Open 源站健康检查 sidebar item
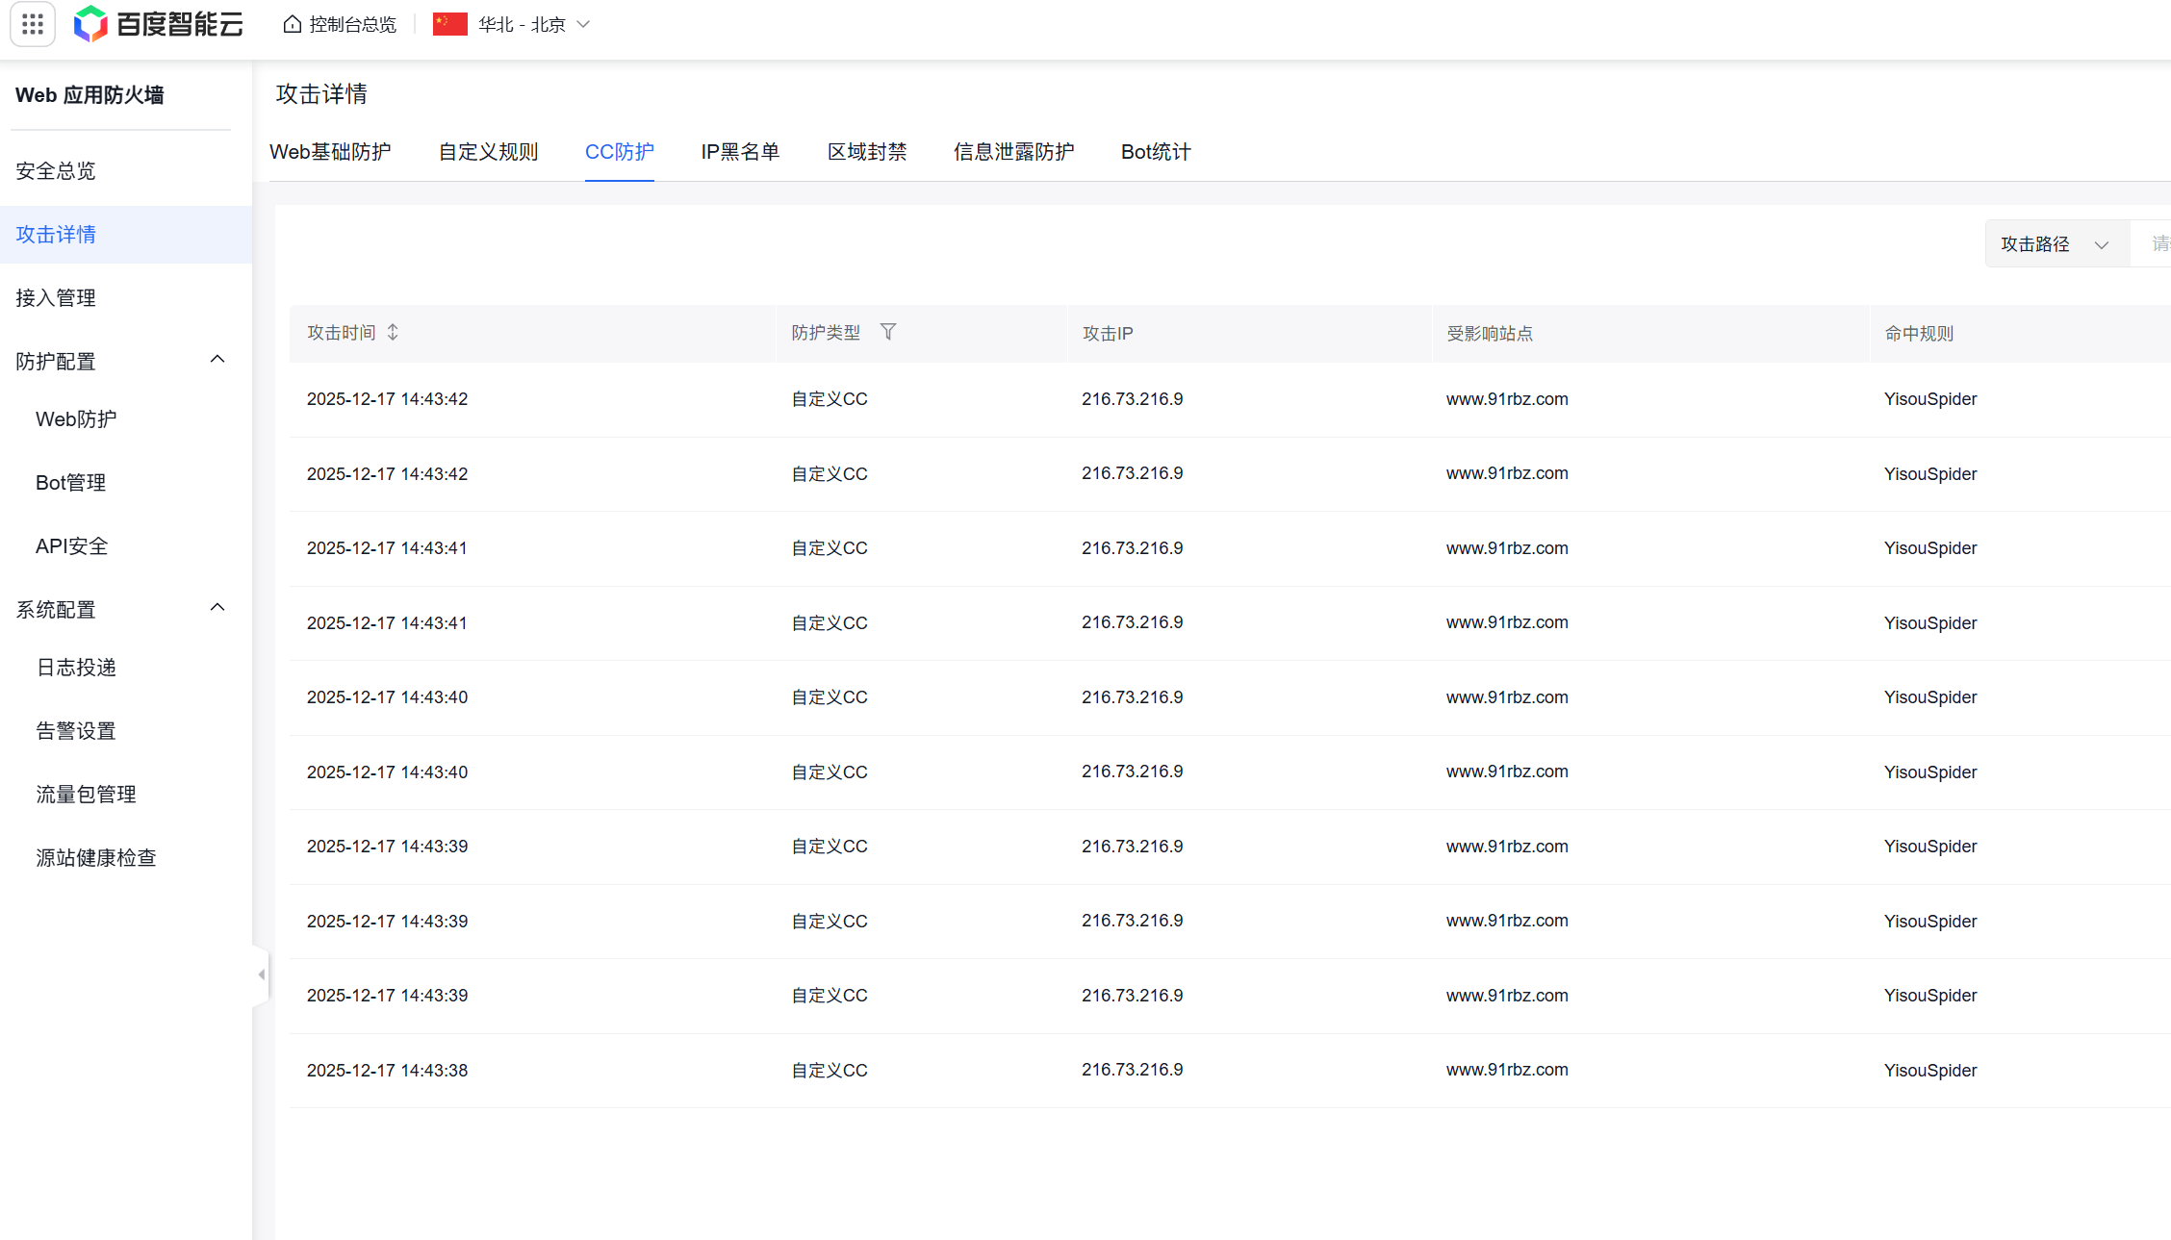Viewport: 2171px width, 1240px height. [96, 858]
